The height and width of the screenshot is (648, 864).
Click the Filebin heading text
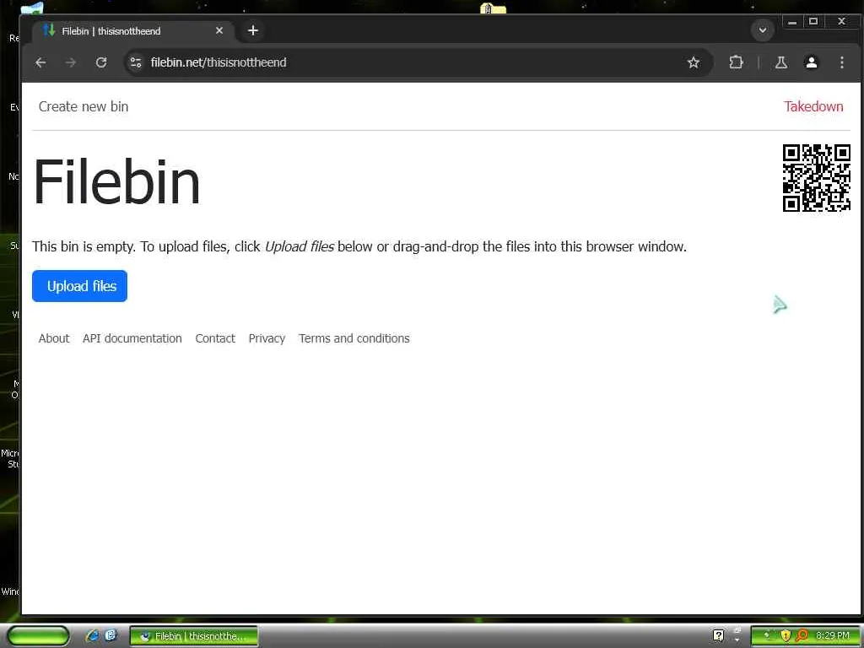click(116, 182)
